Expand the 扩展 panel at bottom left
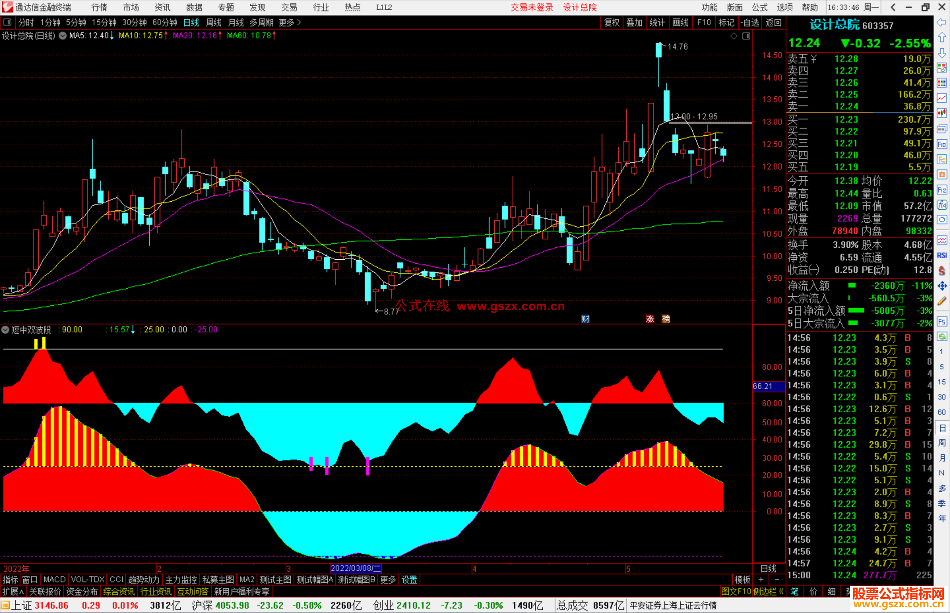The image size is (950, 613). 13,591
